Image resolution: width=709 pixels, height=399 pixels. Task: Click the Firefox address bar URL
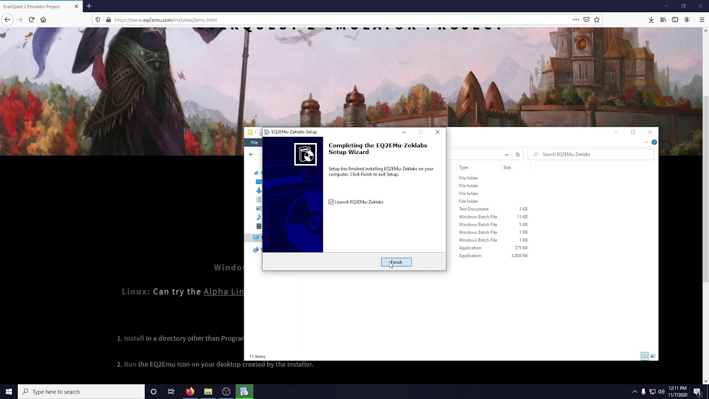pos(166,19)
